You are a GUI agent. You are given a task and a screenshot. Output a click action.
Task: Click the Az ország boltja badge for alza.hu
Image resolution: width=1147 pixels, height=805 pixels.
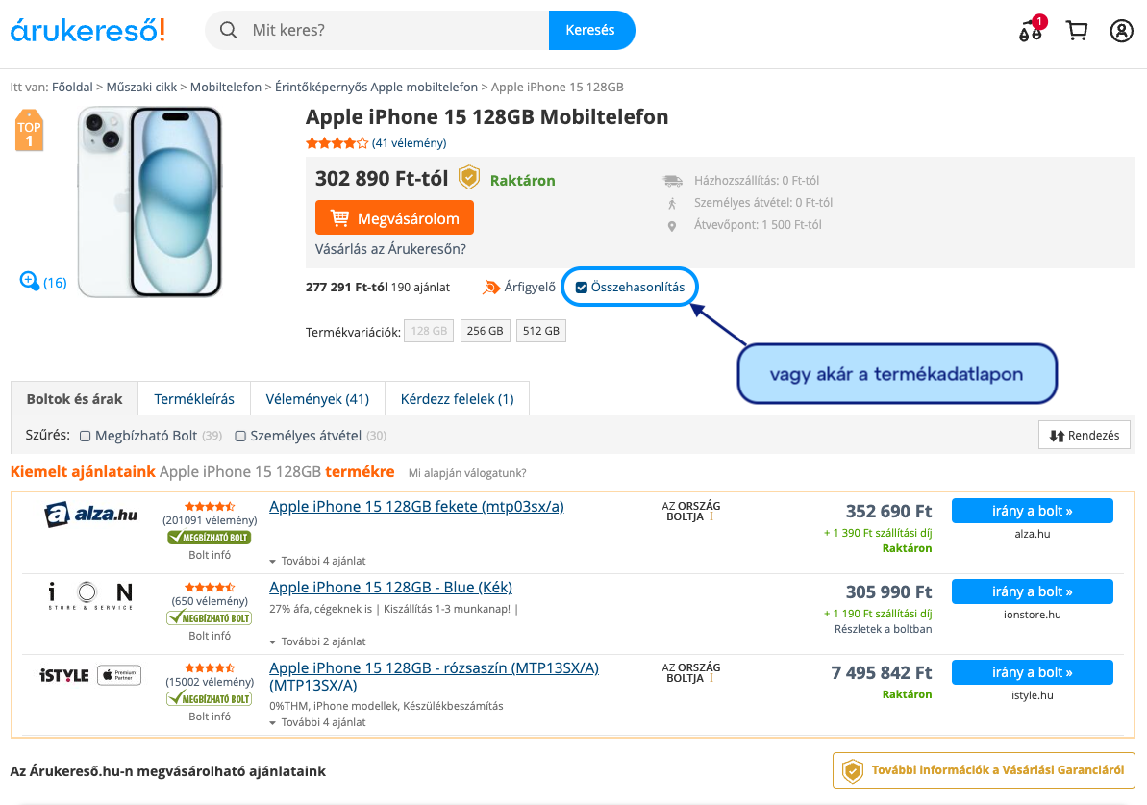[x=690, y=511]
